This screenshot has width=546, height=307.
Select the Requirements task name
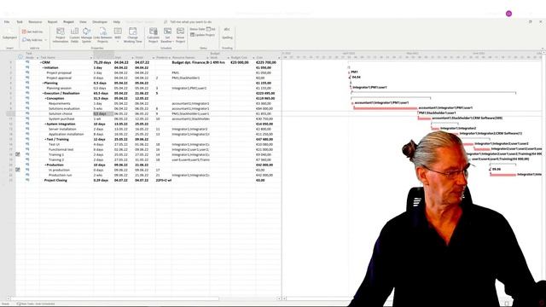coord(59,103)
